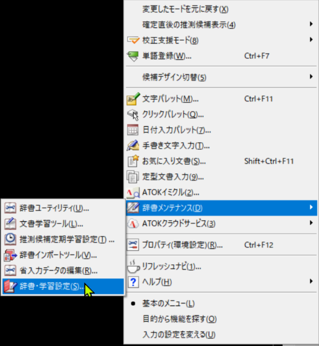Click the クリックパレット cursor icon
319x346 pixels.
pos(133,115)
